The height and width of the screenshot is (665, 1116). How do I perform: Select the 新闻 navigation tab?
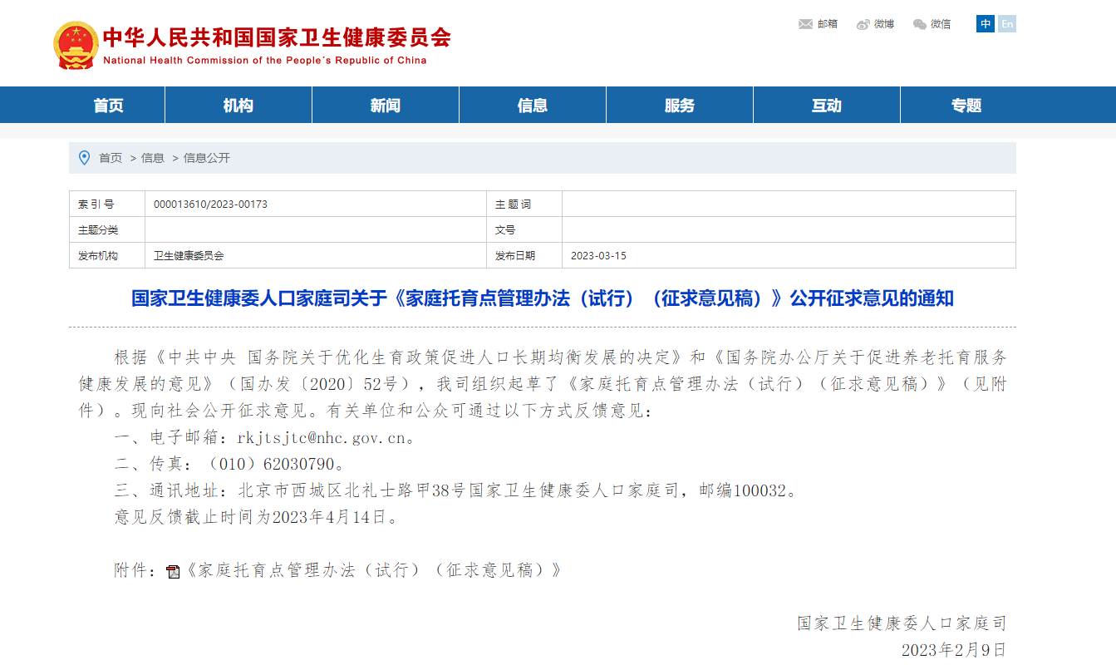click(x=386, y=106)
